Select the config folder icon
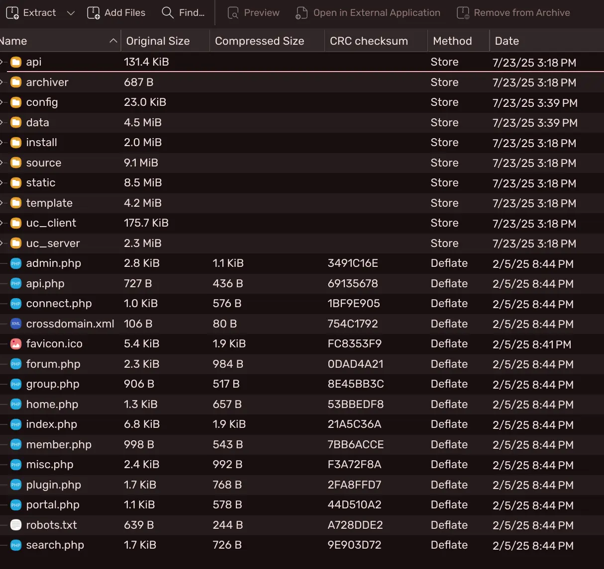 (16, 102)
